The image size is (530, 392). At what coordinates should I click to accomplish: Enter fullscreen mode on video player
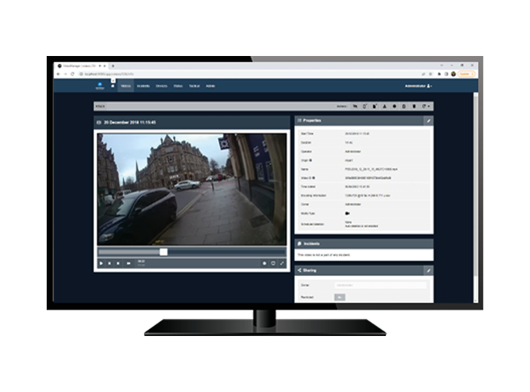click(282, 263)
